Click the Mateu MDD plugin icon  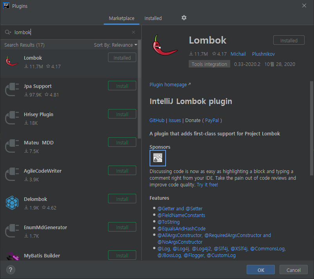(x=12, y=146)
